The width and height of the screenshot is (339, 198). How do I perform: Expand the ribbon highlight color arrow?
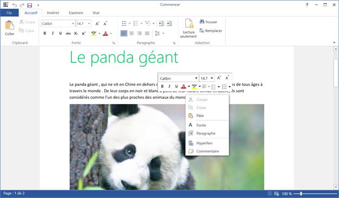pyautogui.click(x=99, y=34)
